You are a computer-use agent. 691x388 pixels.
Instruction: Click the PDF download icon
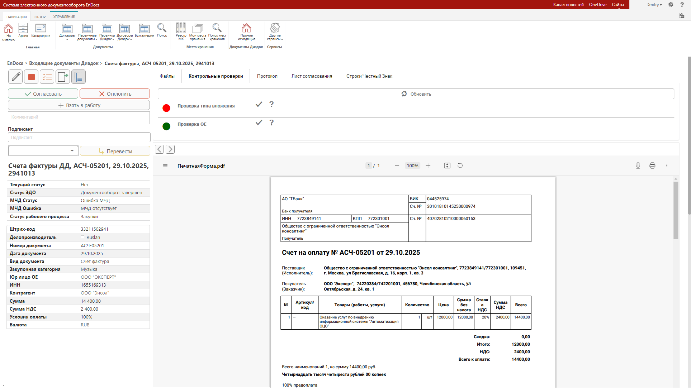click(x=638, y=166)
